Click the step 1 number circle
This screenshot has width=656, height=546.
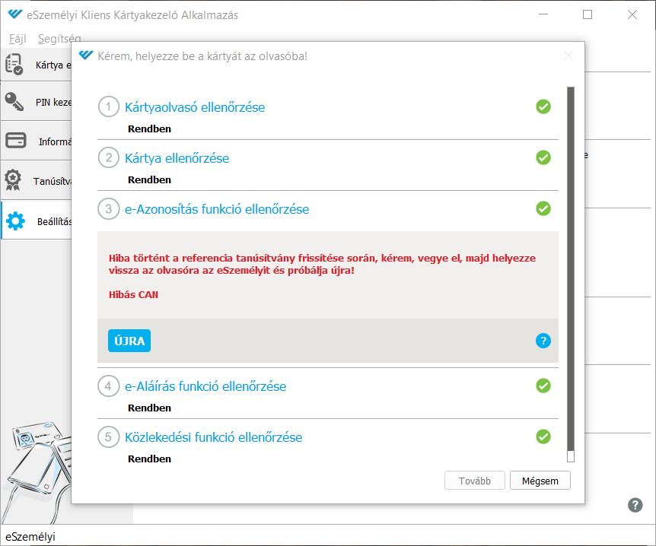[x=108, y=106]
